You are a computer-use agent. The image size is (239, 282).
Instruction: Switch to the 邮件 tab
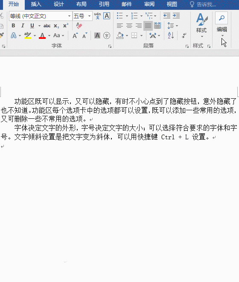tap(127, 4)
